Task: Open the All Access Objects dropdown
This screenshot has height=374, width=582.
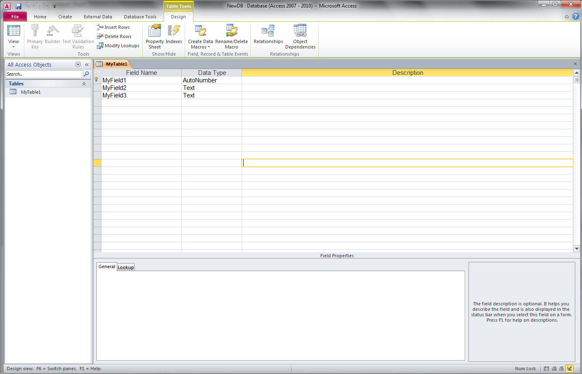Action: click(x=78, y=64)
